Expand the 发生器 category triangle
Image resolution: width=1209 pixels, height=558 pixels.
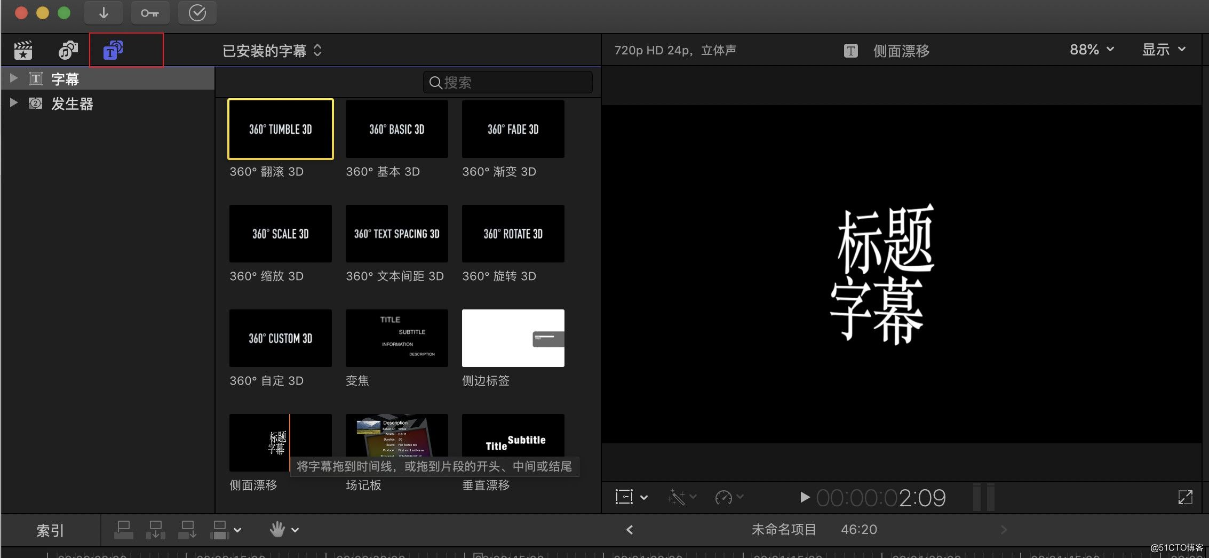(x=14, y=103)
